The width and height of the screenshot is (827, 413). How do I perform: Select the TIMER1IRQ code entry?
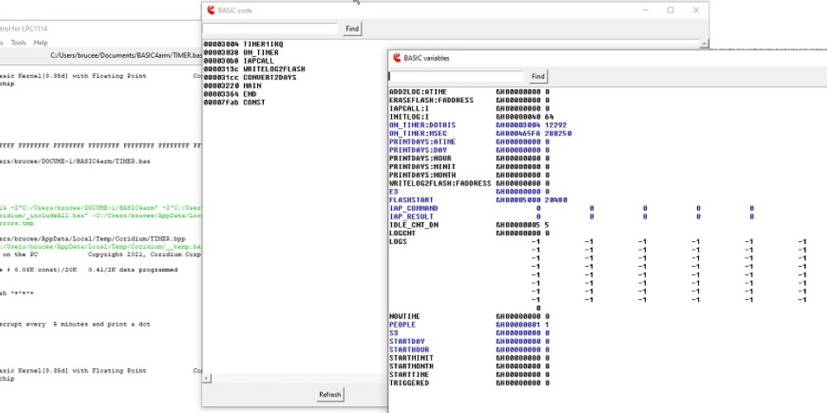pyautogui.click(x=263, y=44)
